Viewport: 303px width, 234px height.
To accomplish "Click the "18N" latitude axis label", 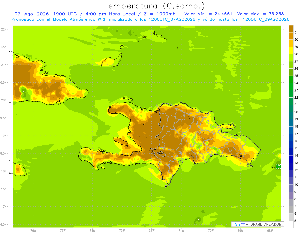I will (x=4, y=171).
